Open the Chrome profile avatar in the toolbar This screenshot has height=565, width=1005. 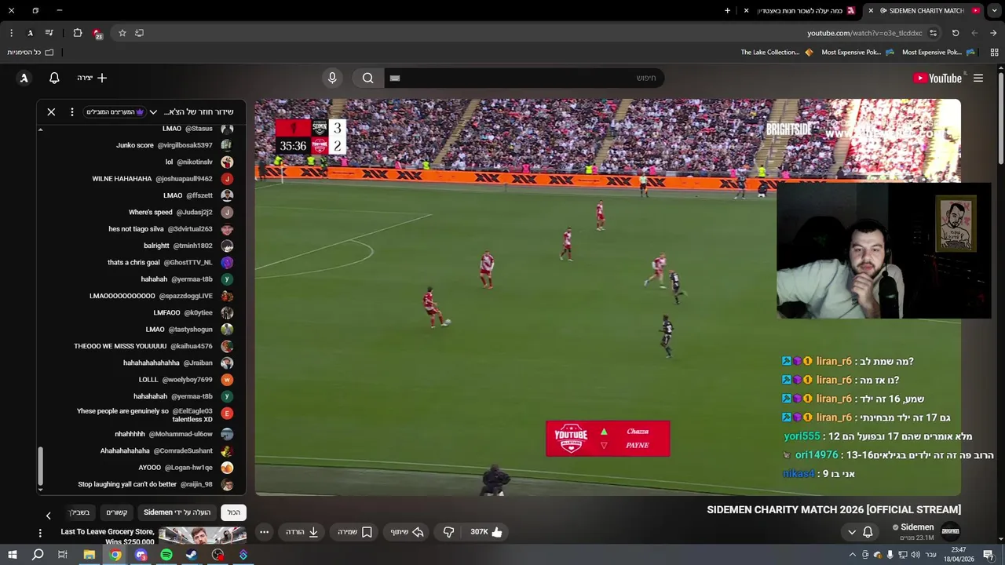point(30,33)
